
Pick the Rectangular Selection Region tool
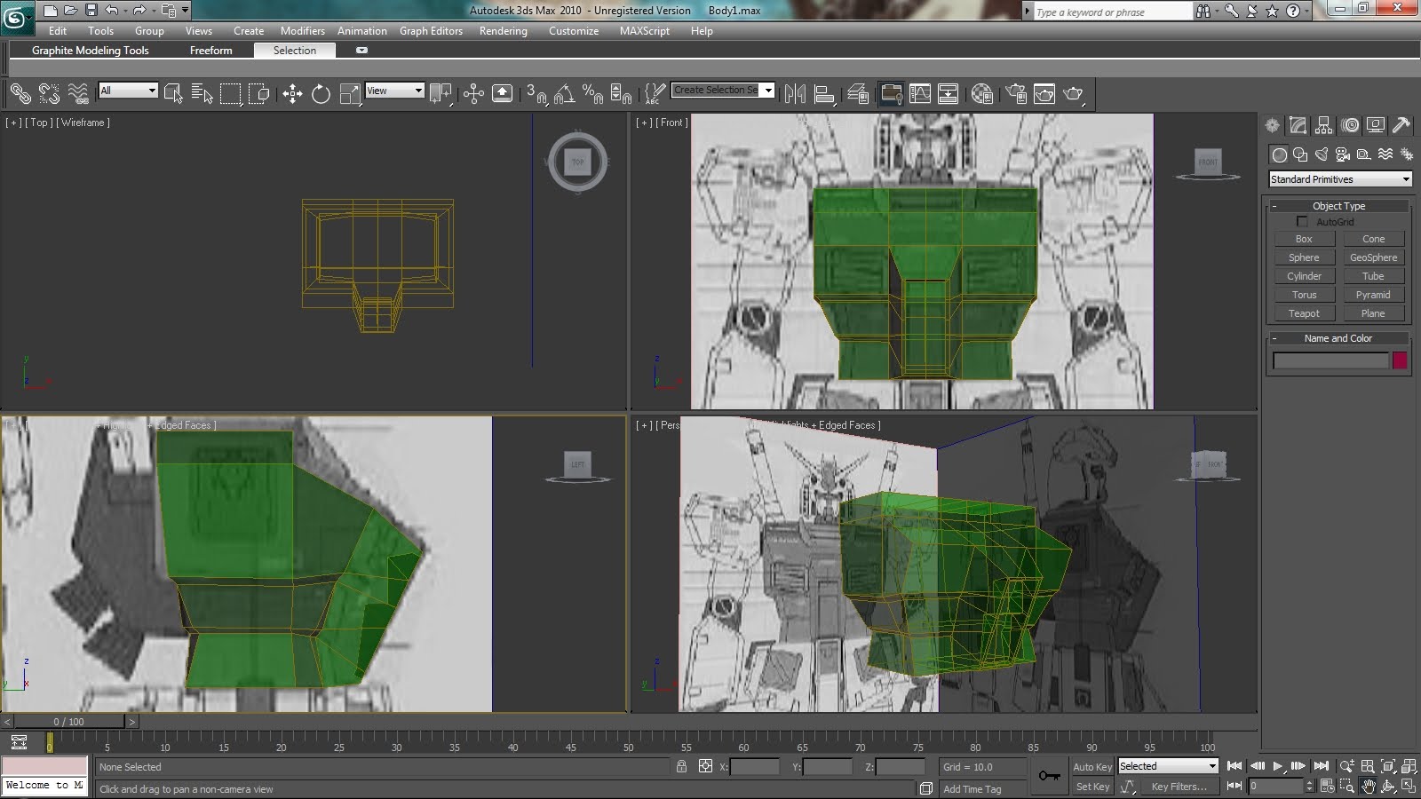(230, 93)
